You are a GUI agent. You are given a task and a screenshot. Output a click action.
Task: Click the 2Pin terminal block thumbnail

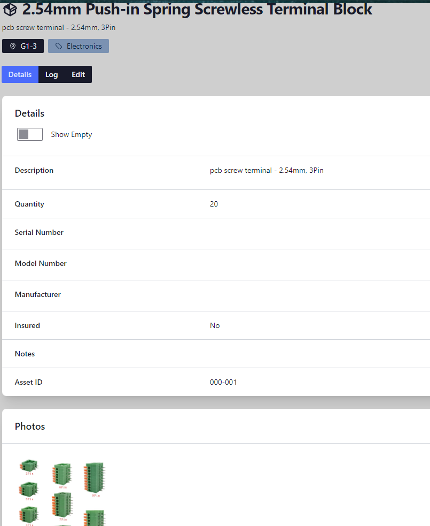[x=28, y=466]
